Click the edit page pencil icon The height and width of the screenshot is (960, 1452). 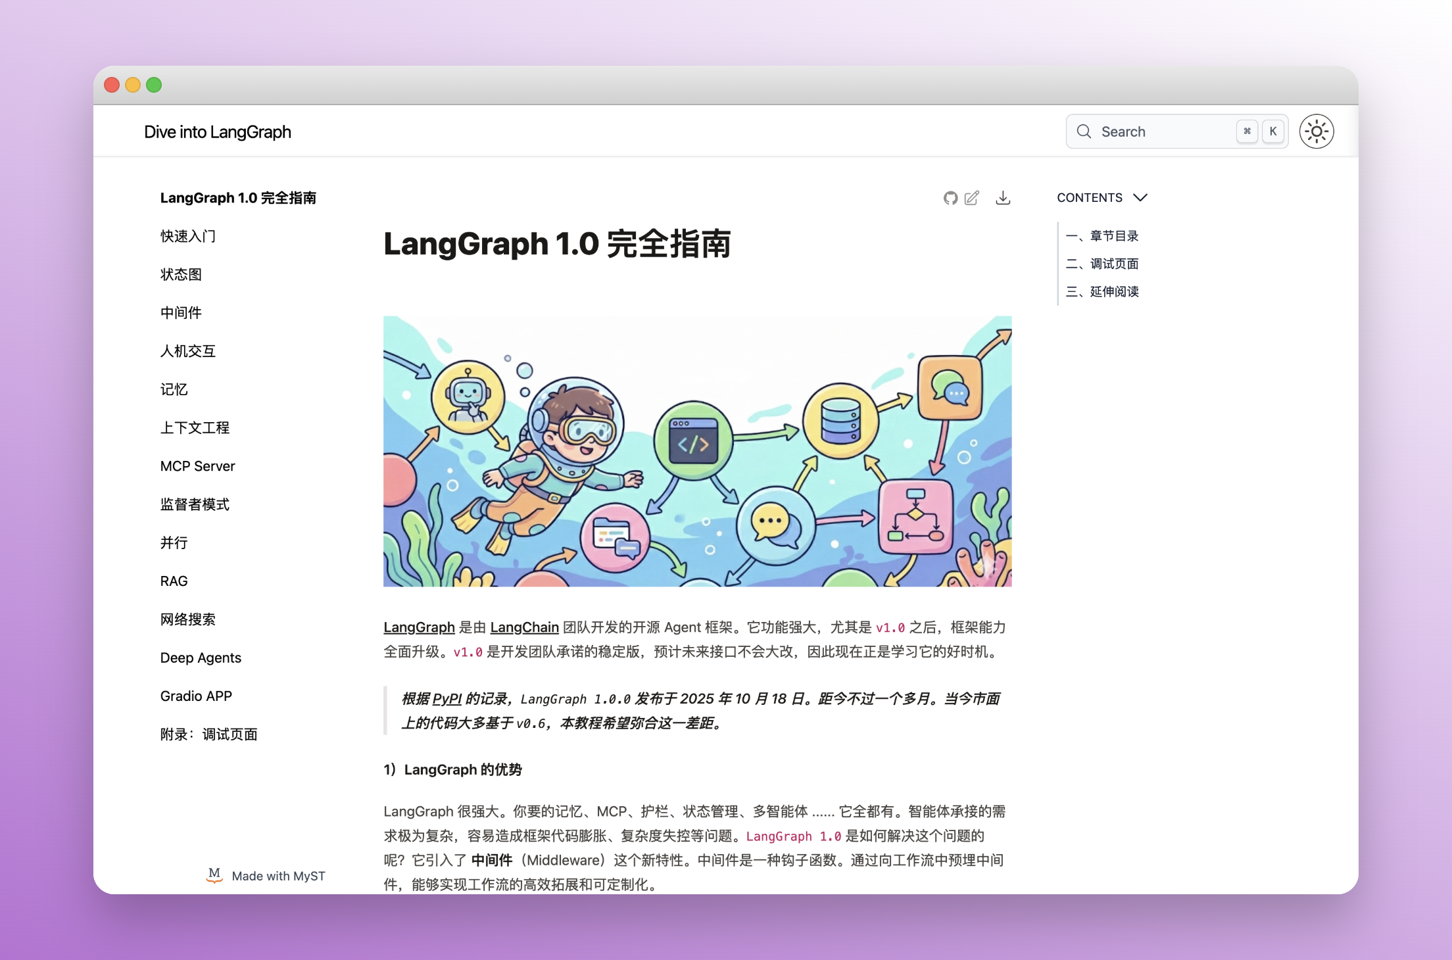point(972,198)
